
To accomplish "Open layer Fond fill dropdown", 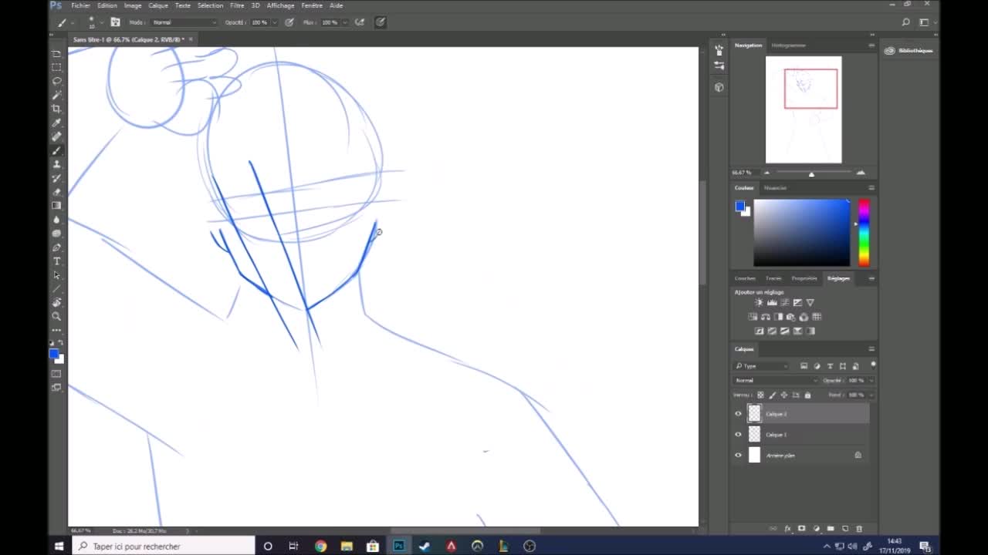I will pos(871,395).
